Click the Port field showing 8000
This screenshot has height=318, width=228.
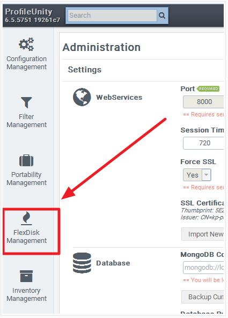(x=203, y=102)
